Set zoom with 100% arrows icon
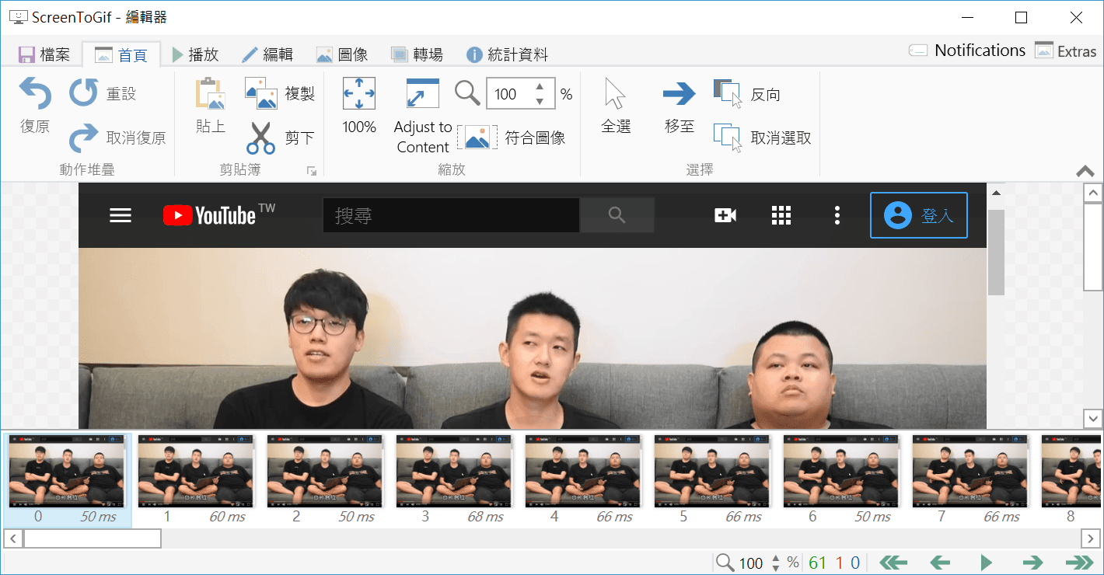The height and width of the screenshot is (575, 1104). pyautogui.click(x=359, y=93)
